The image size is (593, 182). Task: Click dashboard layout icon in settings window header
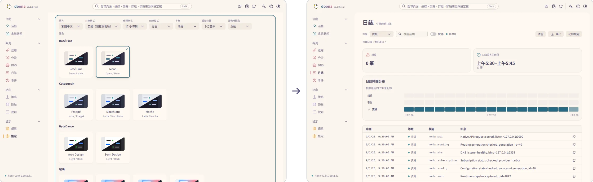[240, 6]
